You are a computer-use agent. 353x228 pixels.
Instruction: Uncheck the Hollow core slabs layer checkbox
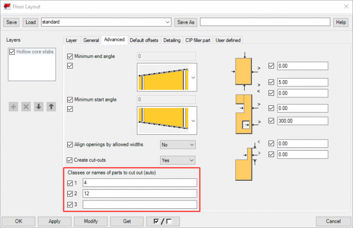[13, 52]
